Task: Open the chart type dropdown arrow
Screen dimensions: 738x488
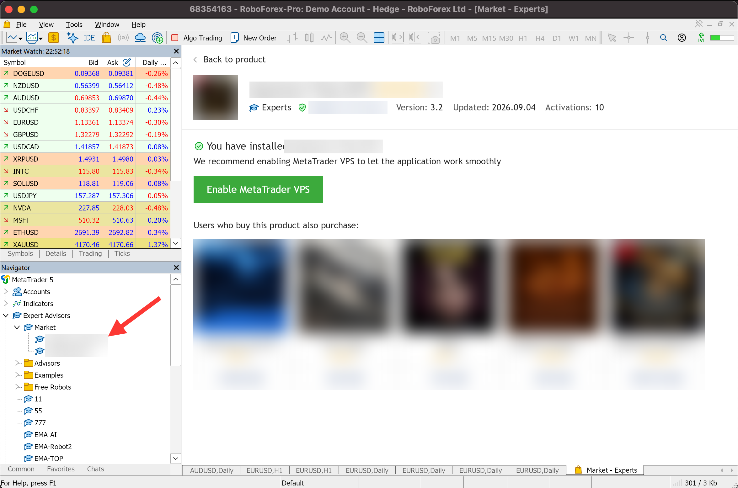Action: point(20,39)
